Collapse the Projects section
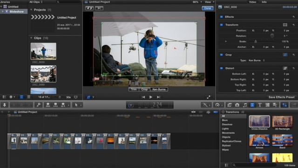 (31, 10)
